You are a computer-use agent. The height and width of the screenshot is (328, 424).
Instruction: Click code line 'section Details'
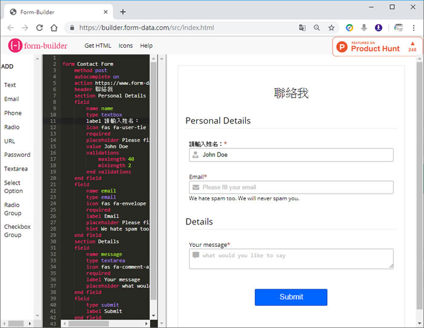96,241
